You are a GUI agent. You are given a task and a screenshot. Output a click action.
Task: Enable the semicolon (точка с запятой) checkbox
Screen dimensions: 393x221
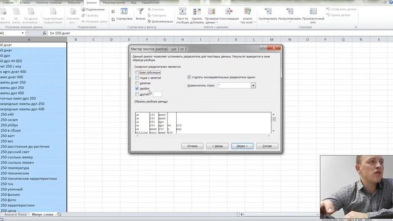point(137,78)
